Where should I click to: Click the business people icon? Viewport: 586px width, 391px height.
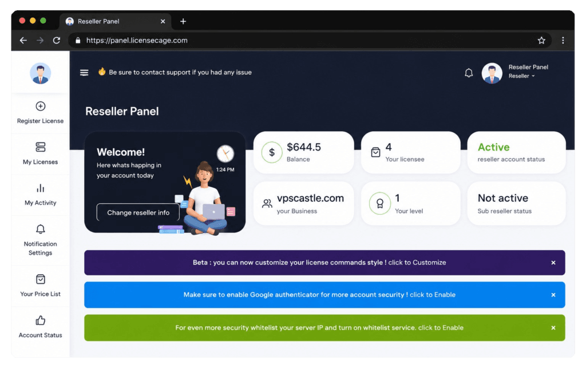pos(267,203)
